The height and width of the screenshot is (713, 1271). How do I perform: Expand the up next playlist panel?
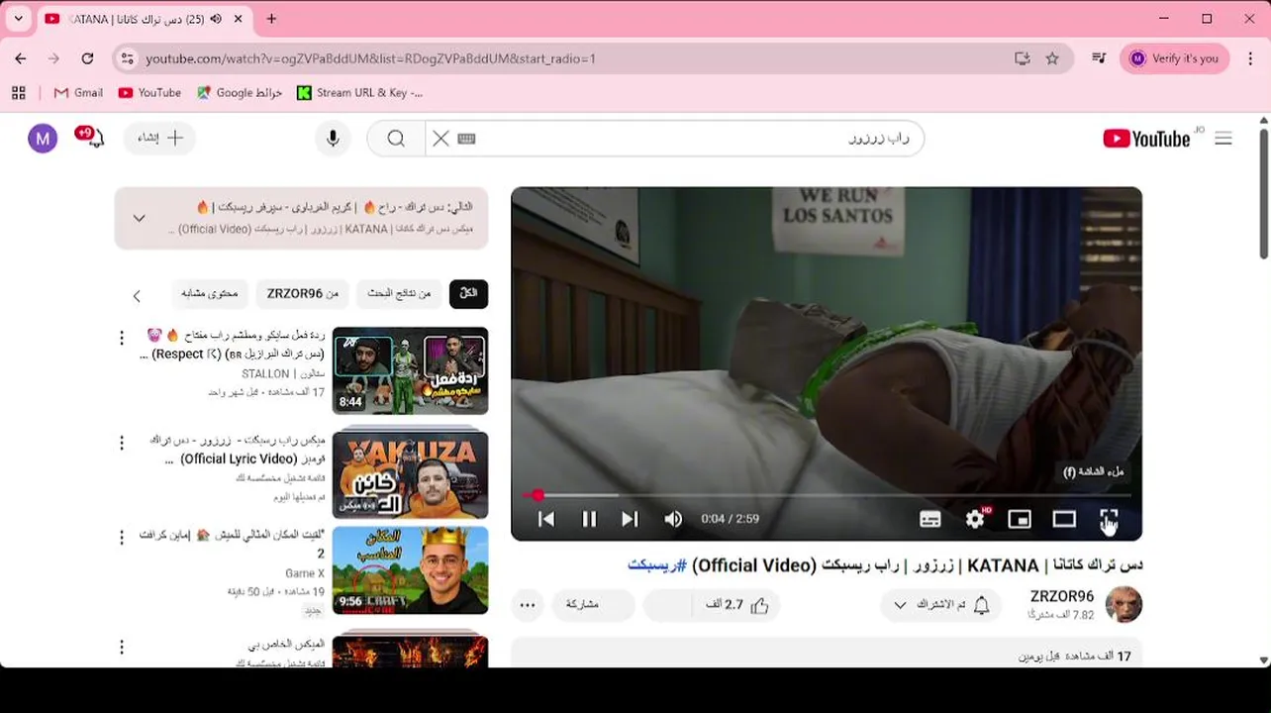tap(140, 218)
